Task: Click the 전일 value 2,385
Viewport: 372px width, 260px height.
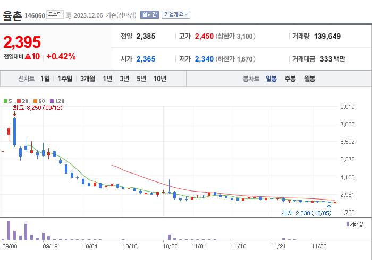Action: pyautogui.click(x=146, y=36)
